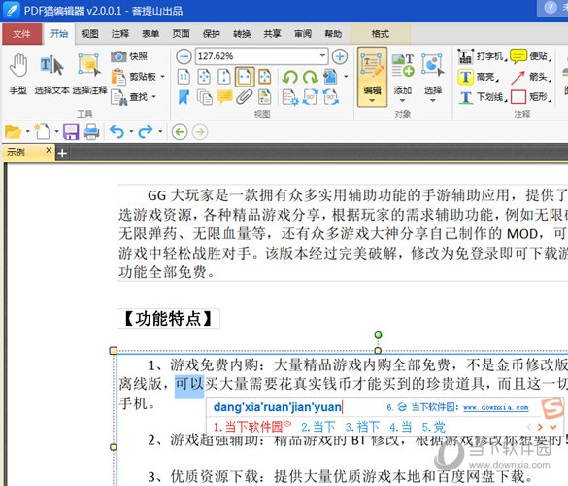Screen dimensions: 568x486
Task: Click the undo arrow
Action: (x=117, y=132)
